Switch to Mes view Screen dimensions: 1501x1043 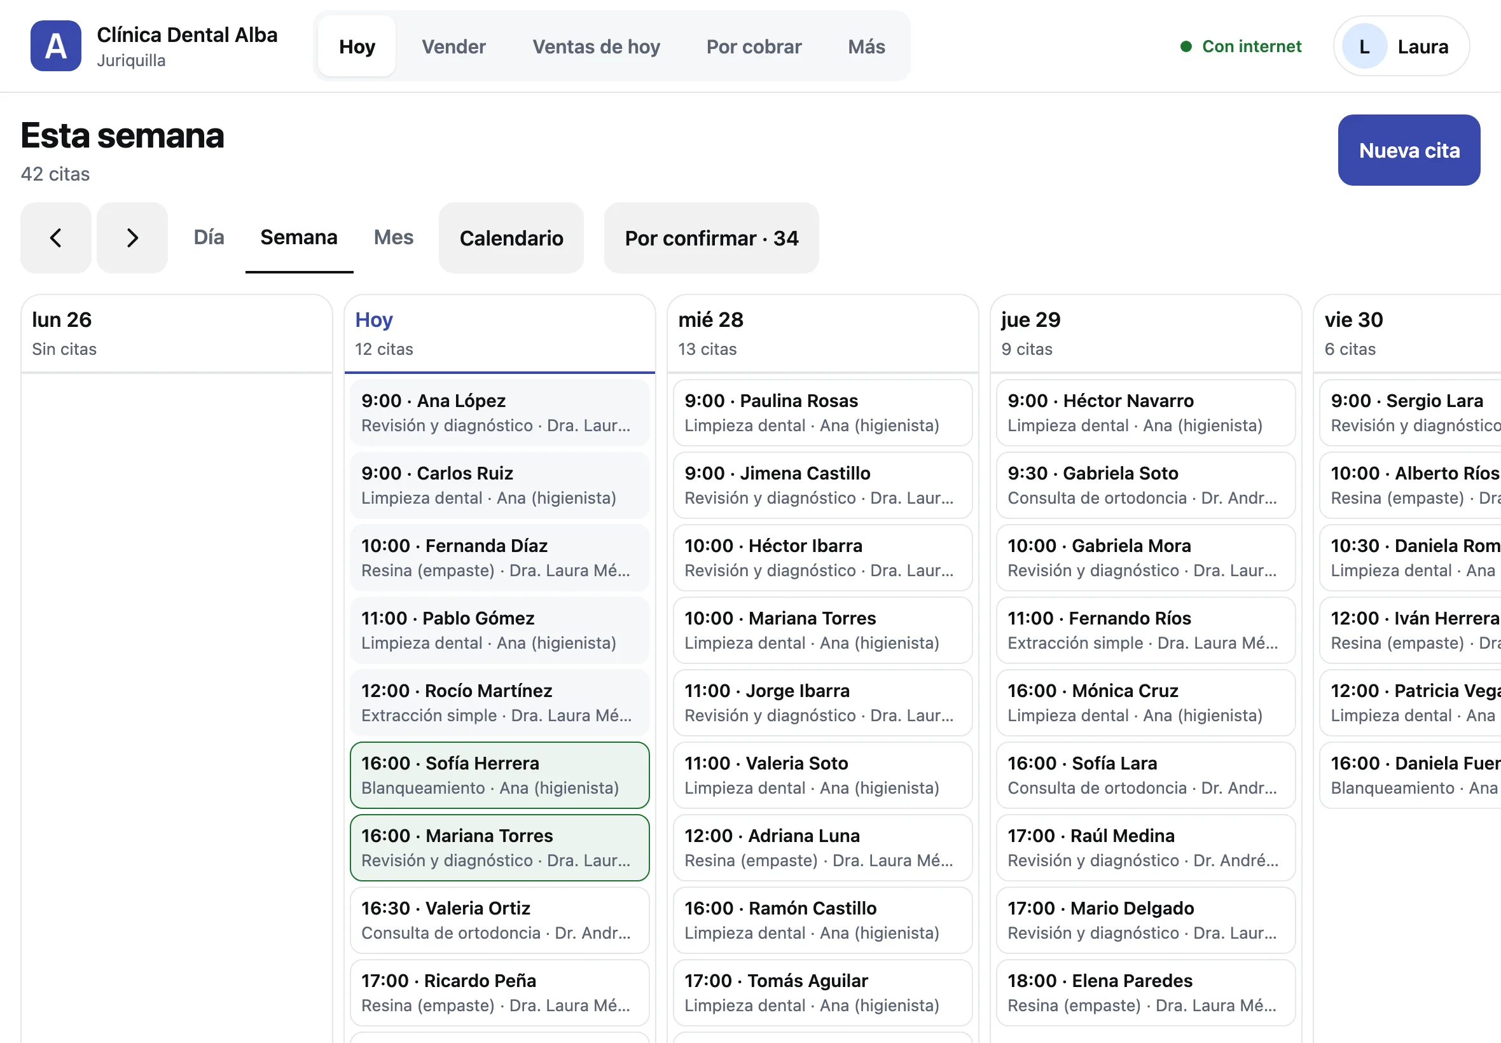(394, 237)
